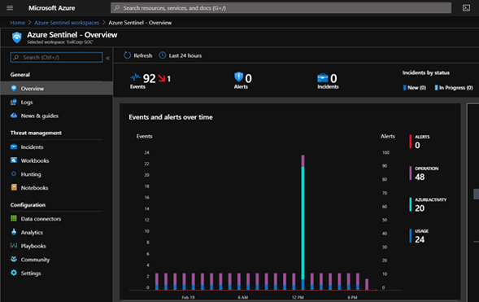Viewport: 479px width, 302px height.
Task: Click the 0 Incidents counter
Action: (333, 79)
